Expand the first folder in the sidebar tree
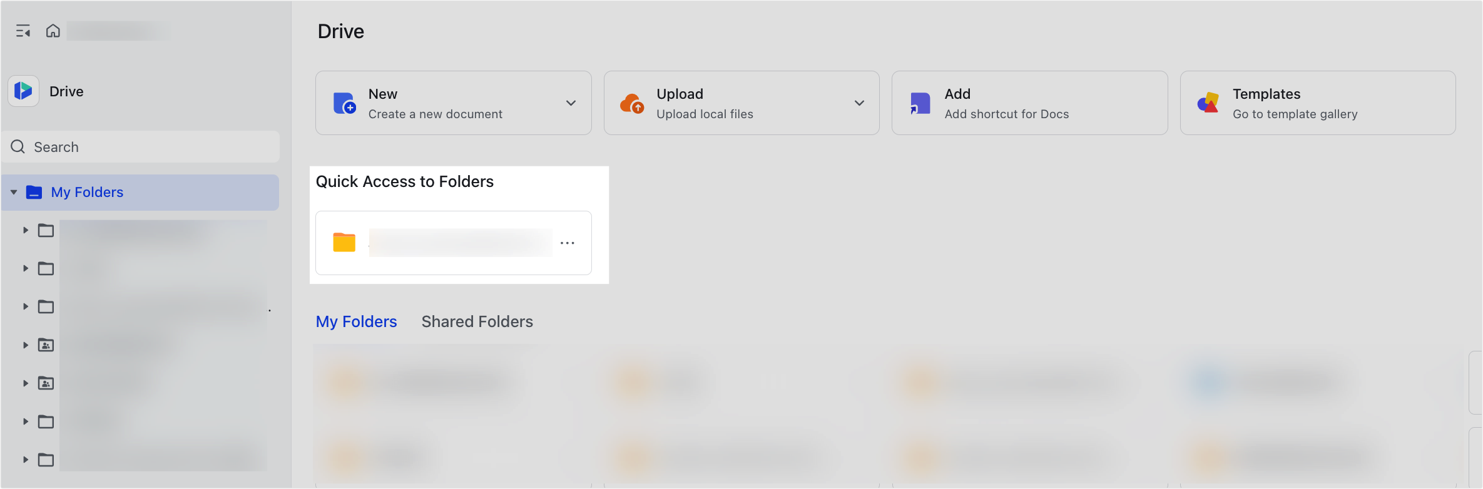The image size is (1483, 489). (25, 230)
